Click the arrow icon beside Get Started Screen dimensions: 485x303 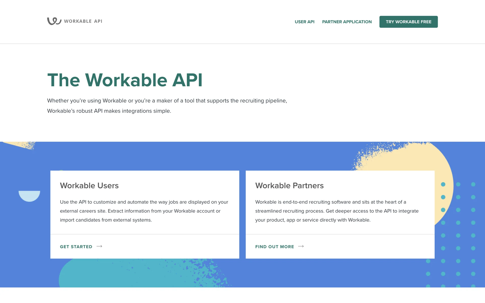pyautogui.click(x=99, y=246)
